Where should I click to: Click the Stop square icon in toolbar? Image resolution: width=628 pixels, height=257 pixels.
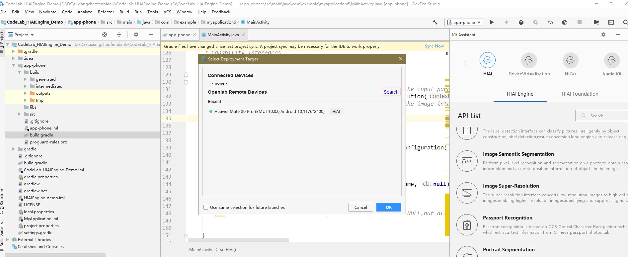point(580,22)
